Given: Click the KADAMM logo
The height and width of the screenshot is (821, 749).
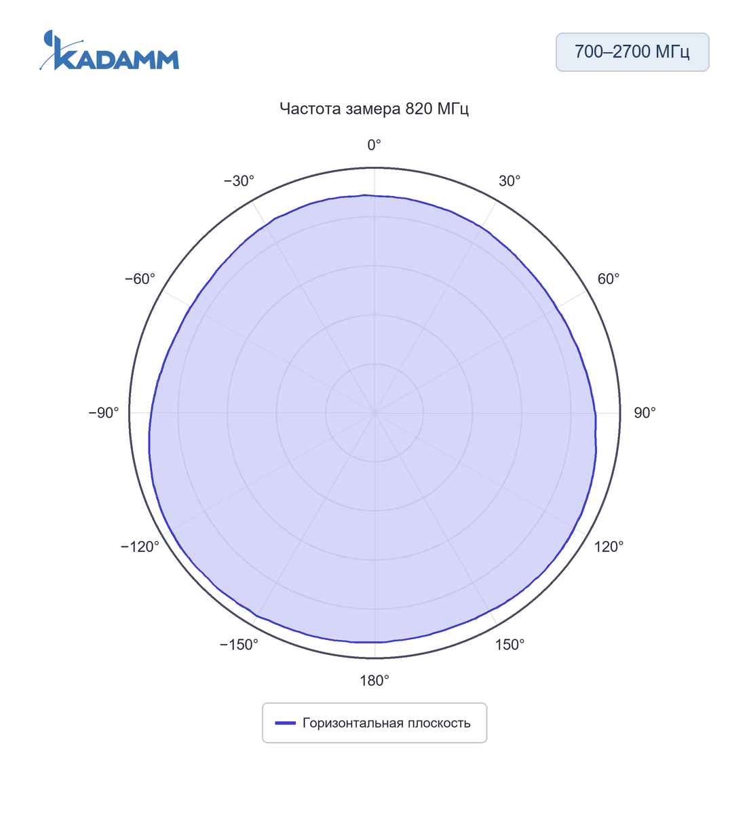Looking at the screenshot, I should click(x=109, y=50).
